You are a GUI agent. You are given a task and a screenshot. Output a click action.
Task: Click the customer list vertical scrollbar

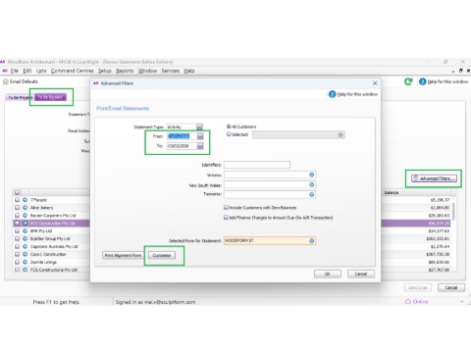click(x=453, y=233)
